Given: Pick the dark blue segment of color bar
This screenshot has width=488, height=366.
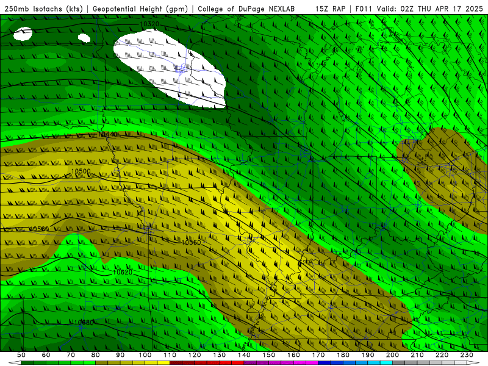Looking at the screenshot, I should point(325,363).
